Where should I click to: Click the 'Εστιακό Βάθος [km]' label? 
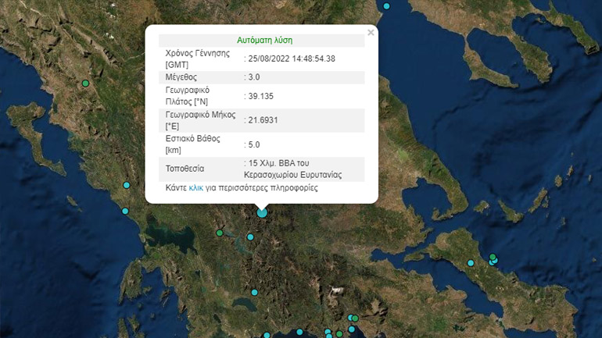193,144
